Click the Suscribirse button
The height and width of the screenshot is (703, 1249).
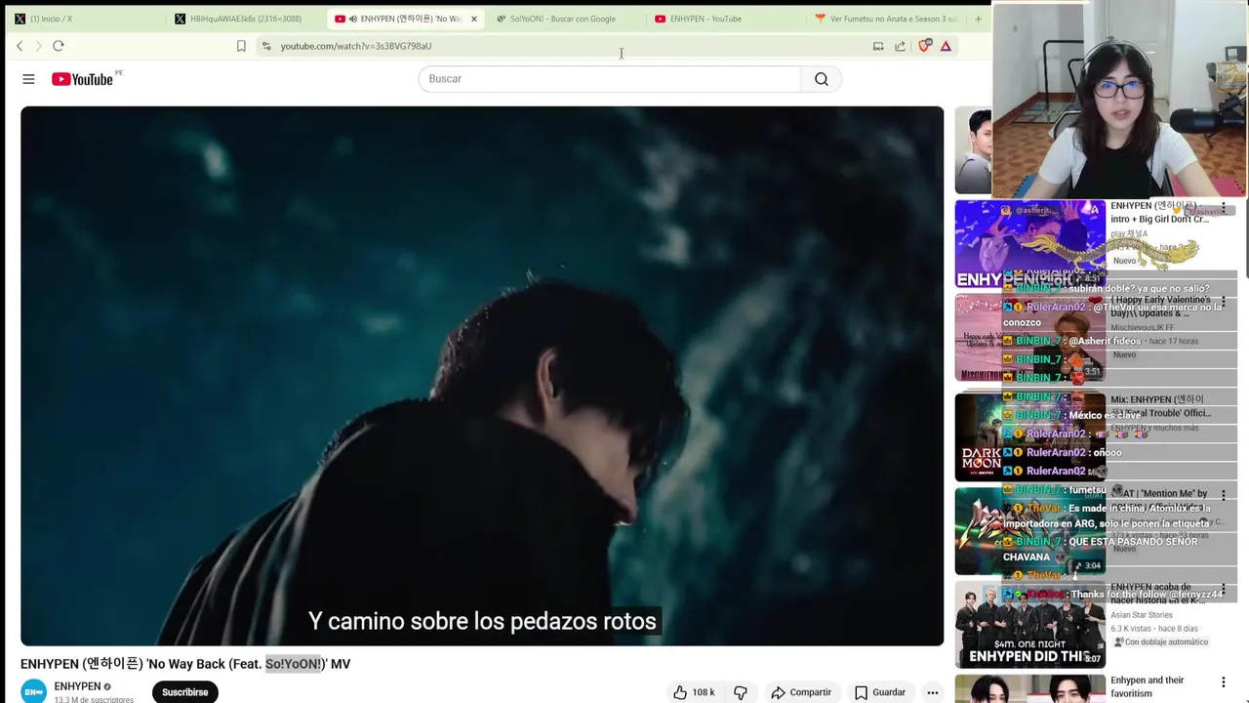[x=185, y=692]
